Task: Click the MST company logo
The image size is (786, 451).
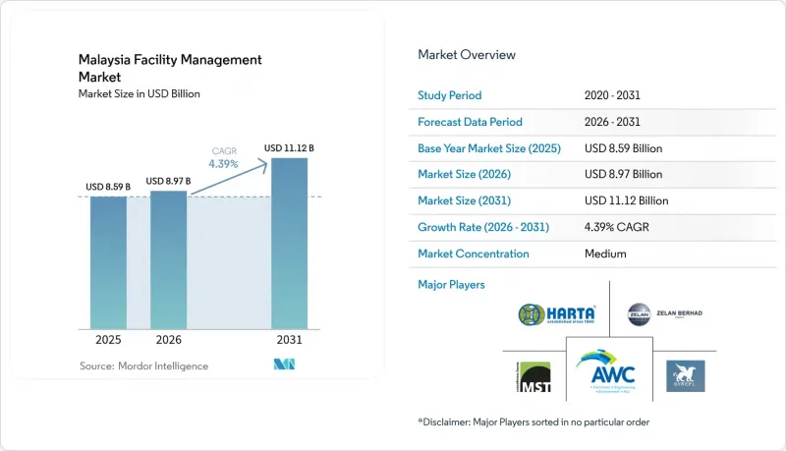Action: (x=533, y=377)
